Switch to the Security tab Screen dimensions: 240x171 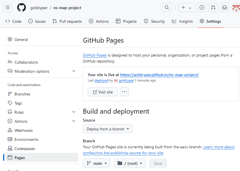154,21
